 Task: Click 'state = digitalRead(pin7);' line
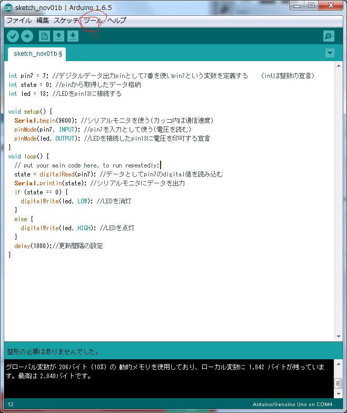119,174
